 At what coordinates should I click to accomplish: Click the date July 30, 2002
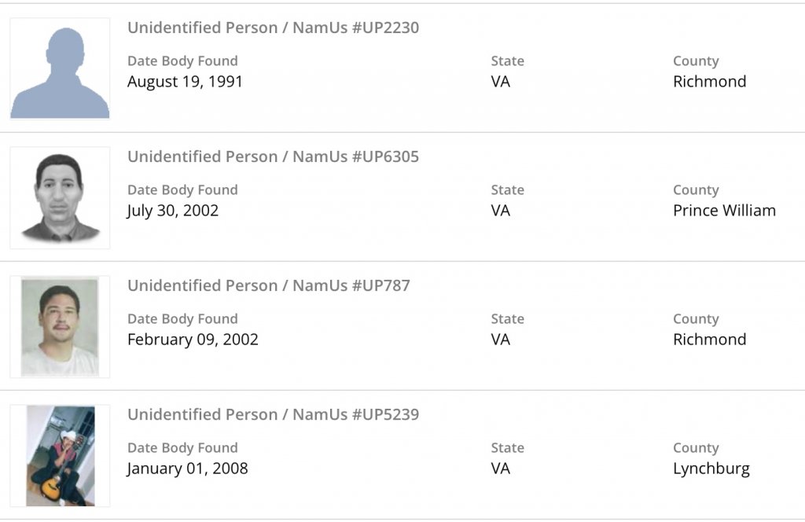[x=173, y=211]
